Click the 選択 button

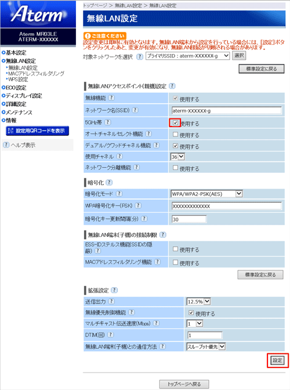[239, 56]
